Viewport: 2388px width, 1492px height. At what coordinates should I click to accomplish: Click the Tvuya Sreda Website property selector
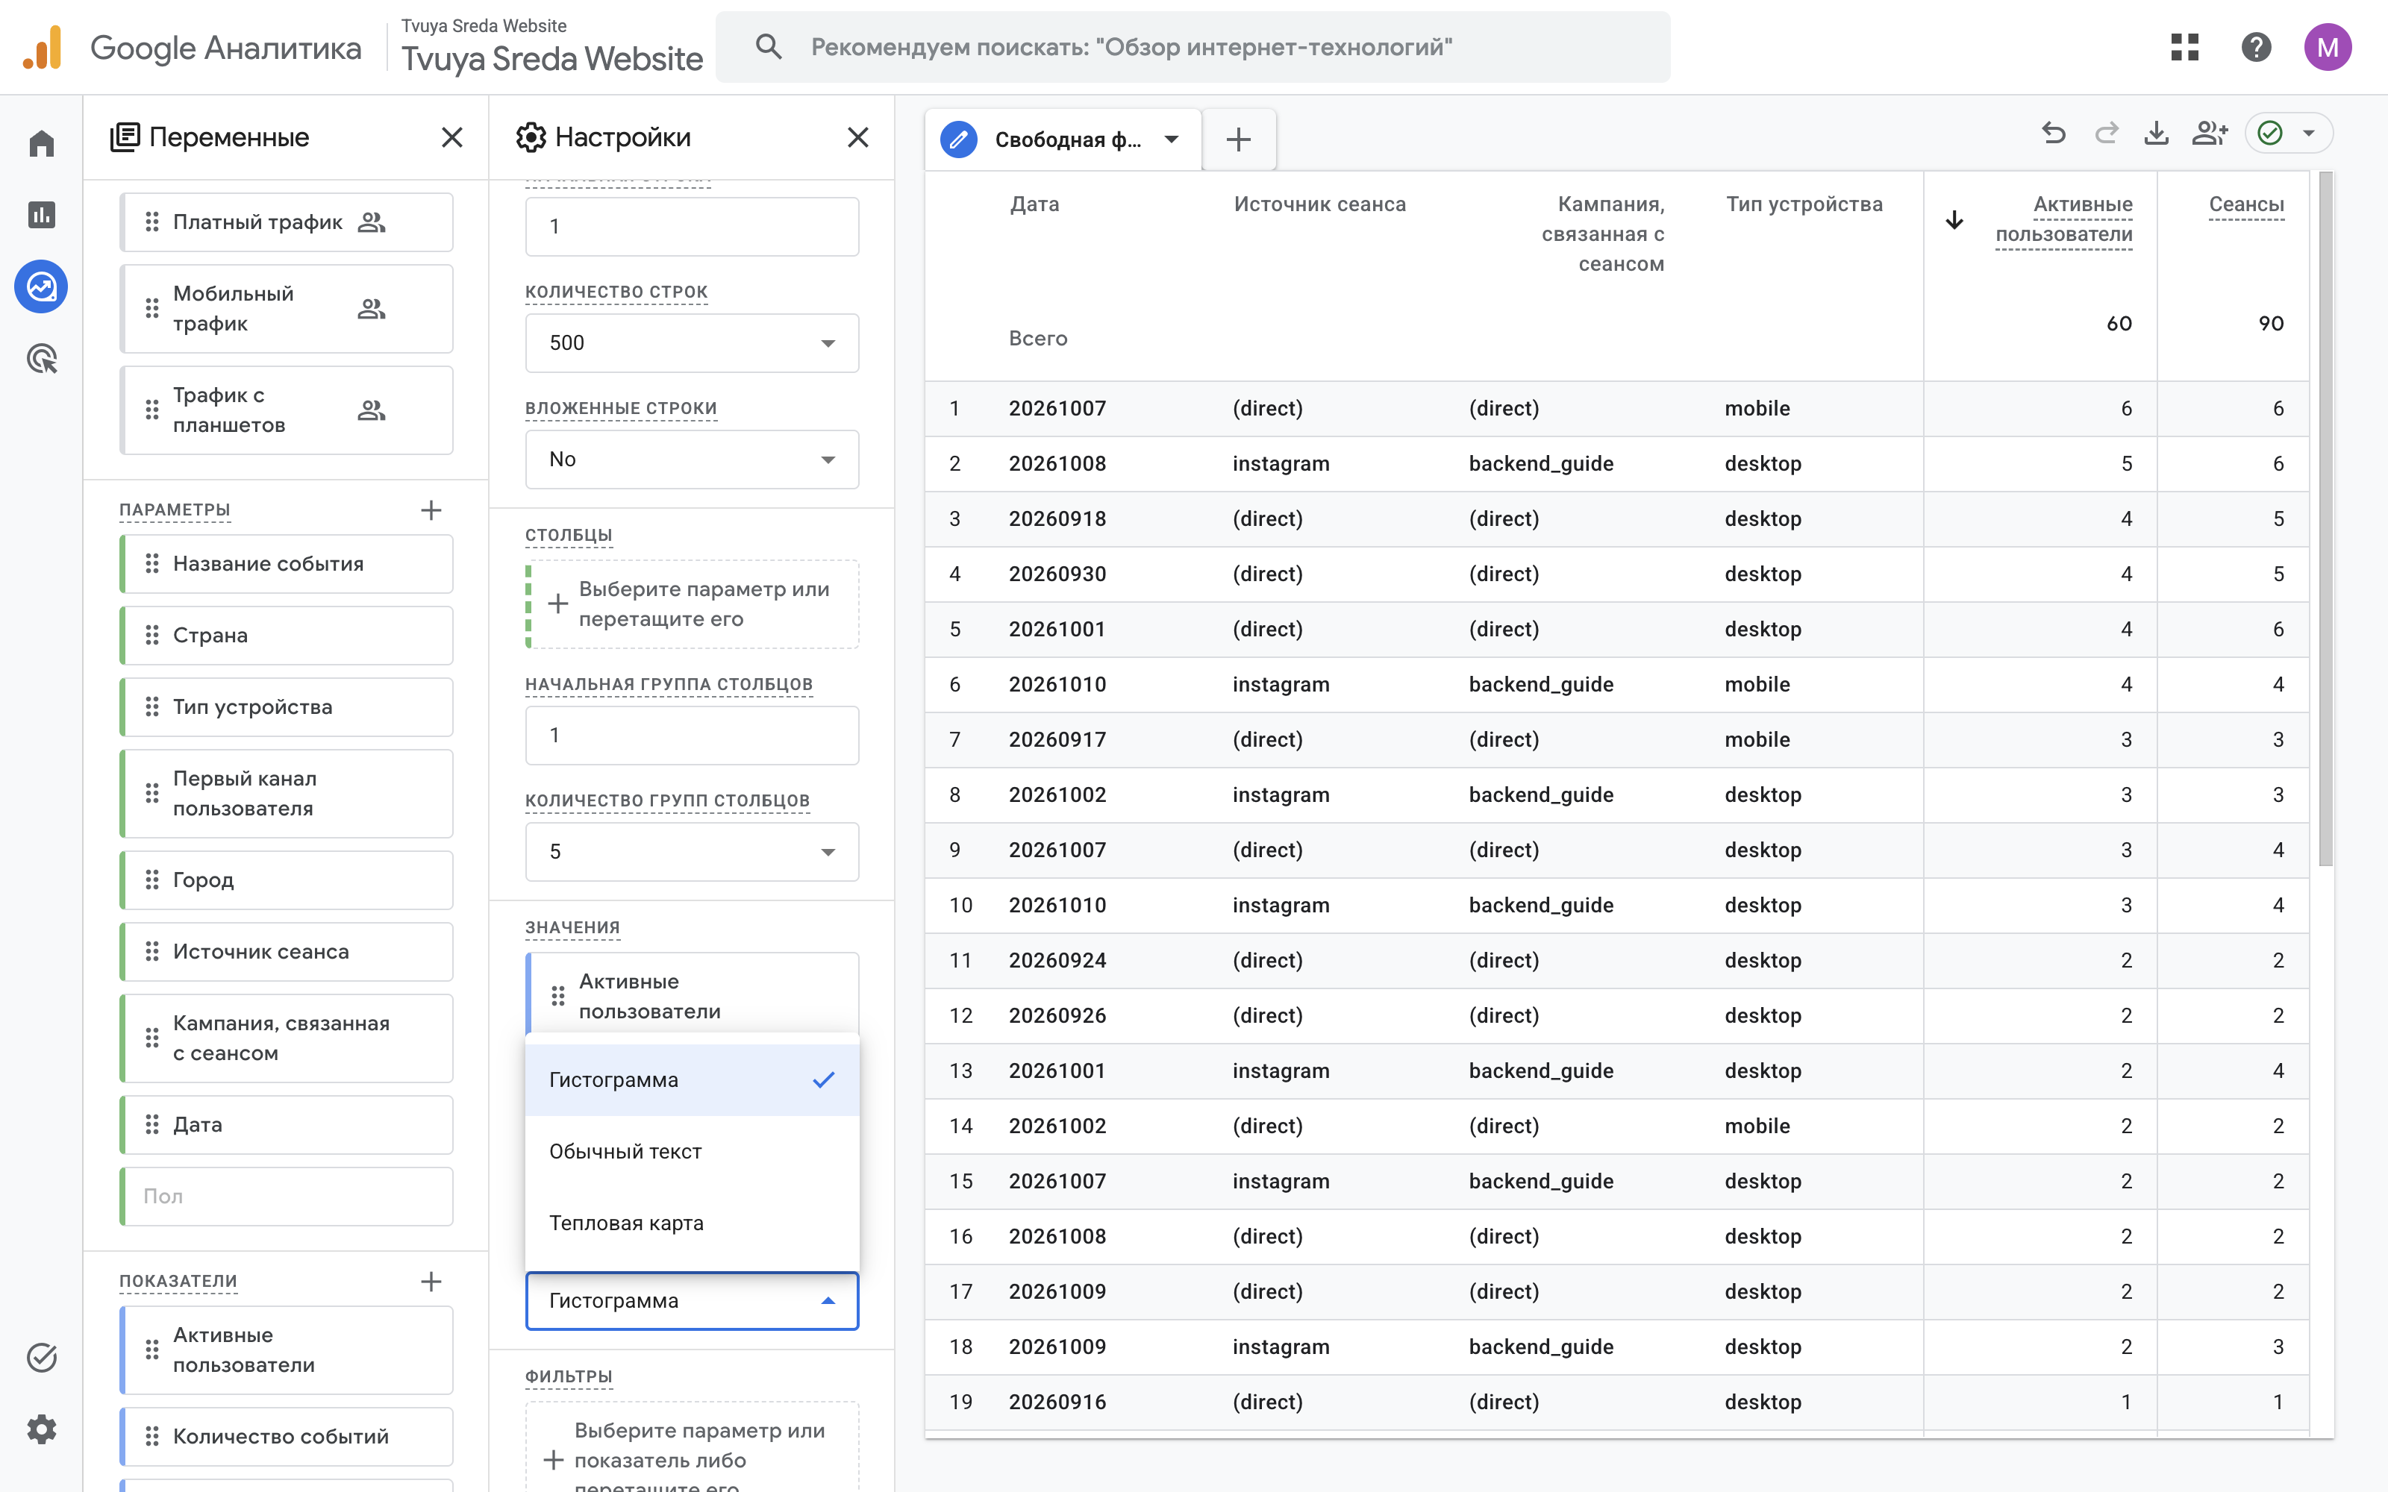click(x=551, y=47)
